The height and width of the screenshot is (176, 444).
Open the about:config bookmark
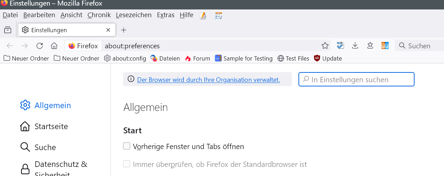click(x=125, y=58)
